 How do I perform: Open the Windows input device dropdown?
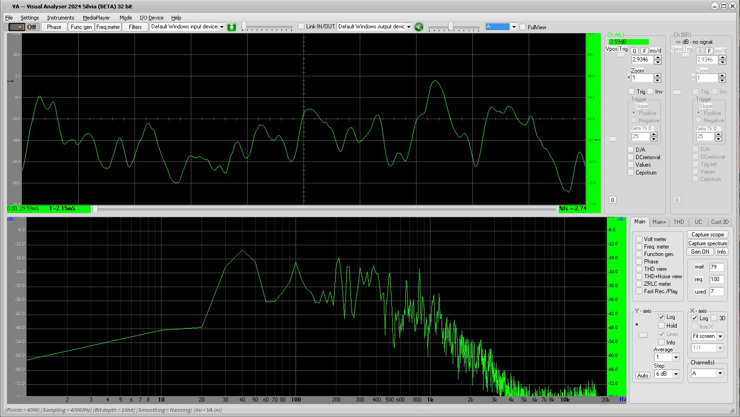(x=222, y=27)
